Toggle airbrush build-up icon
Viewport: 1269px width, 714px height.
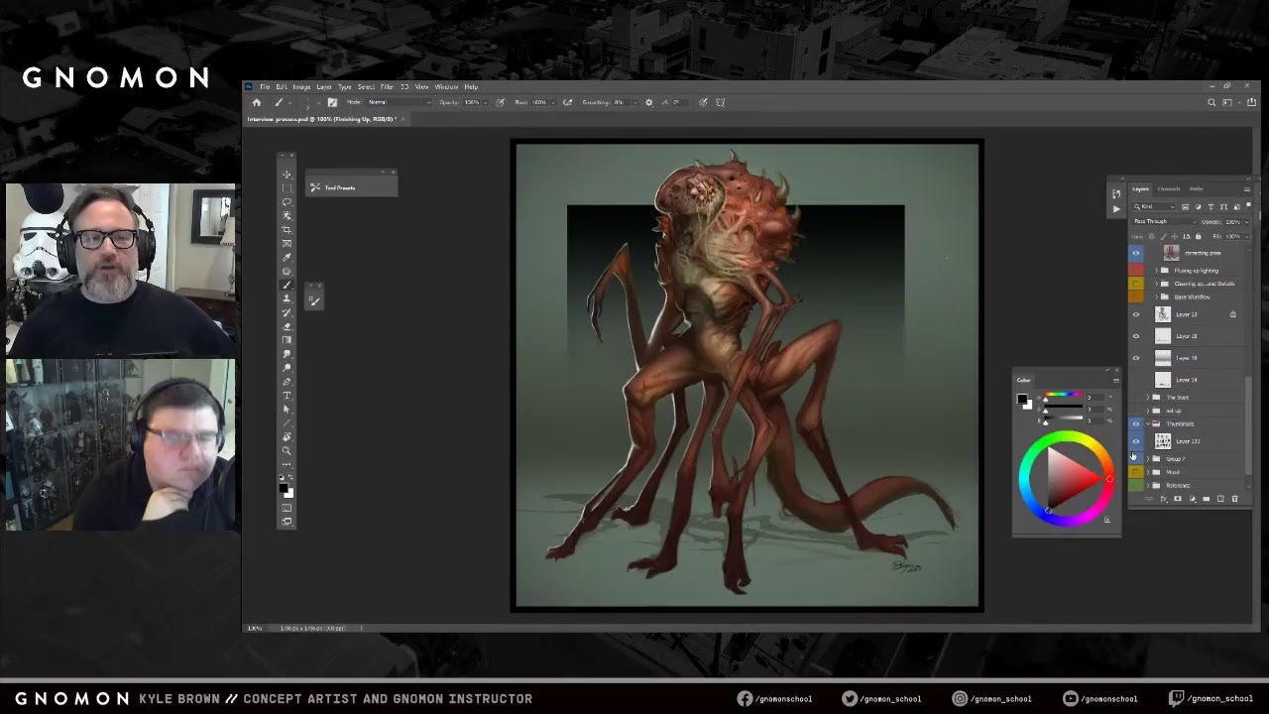click(x=567, y=102)
